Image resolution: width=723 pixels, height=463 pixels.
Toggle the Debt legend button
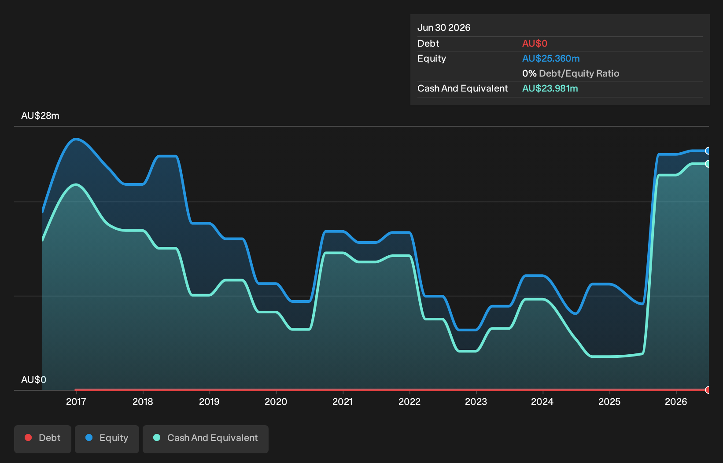click(43, 439)
